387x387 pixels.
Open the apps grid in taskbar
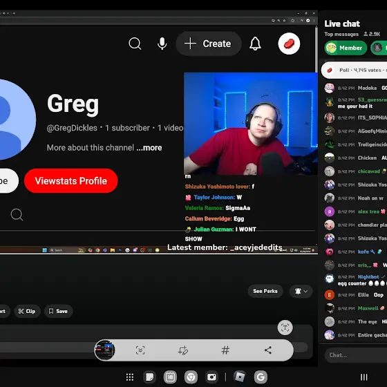pos(130,377)
